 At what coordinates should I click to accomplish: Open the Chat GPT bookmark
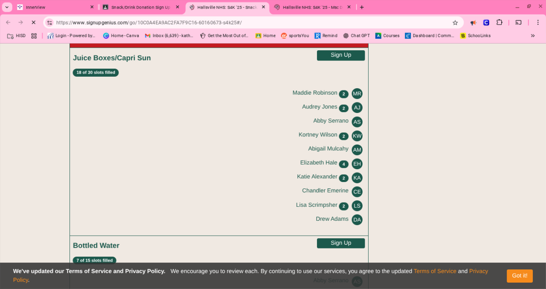coord(356,36)
